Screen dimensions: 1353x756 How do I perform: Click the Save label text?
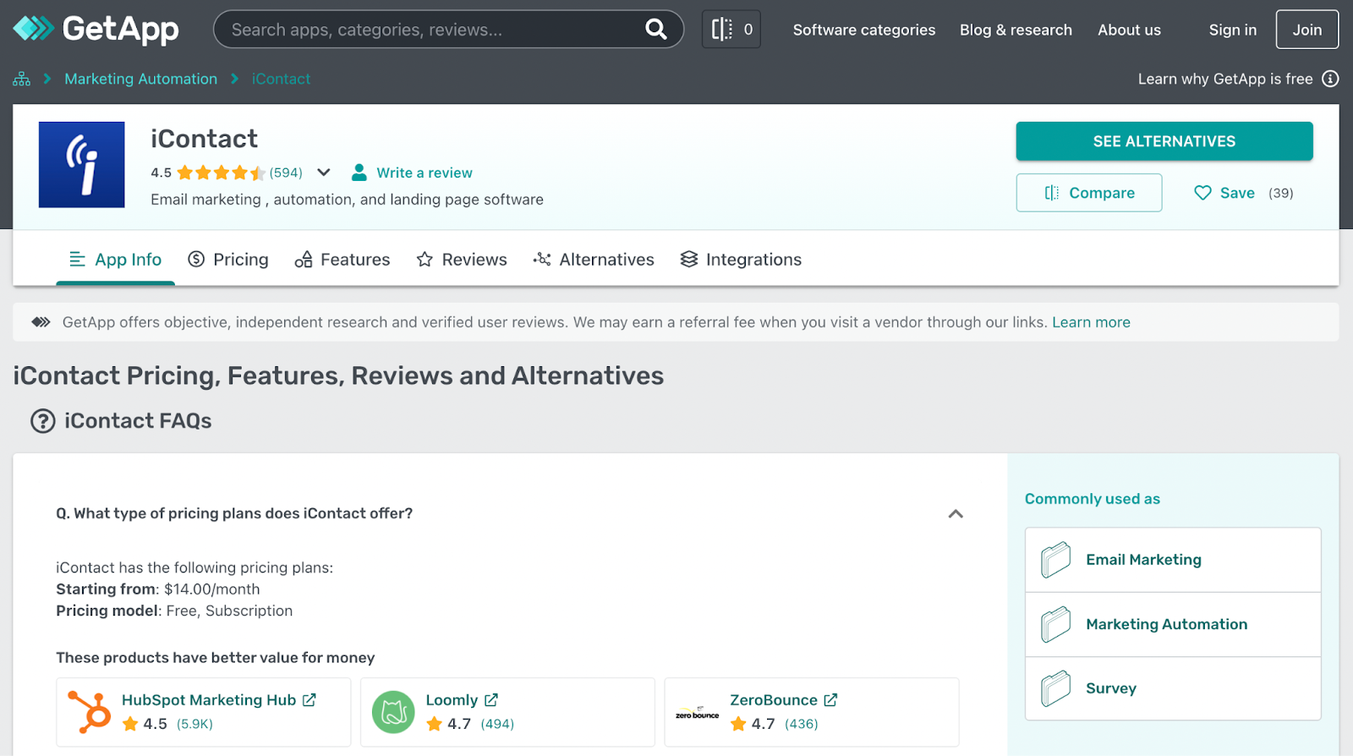point(1237,193)
